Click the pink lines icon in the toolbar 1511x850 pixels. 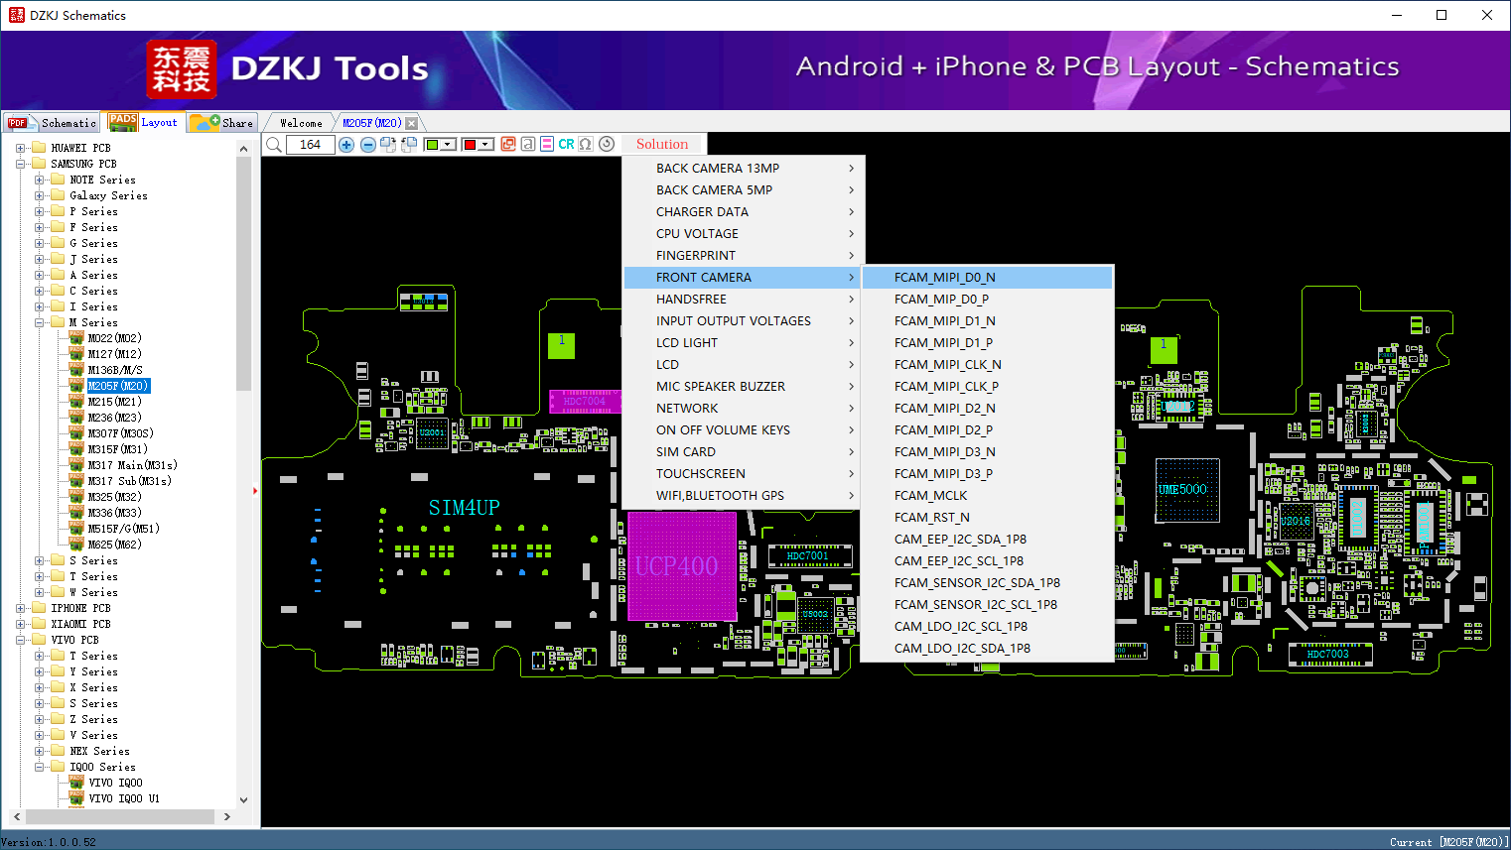coord(547,144)
